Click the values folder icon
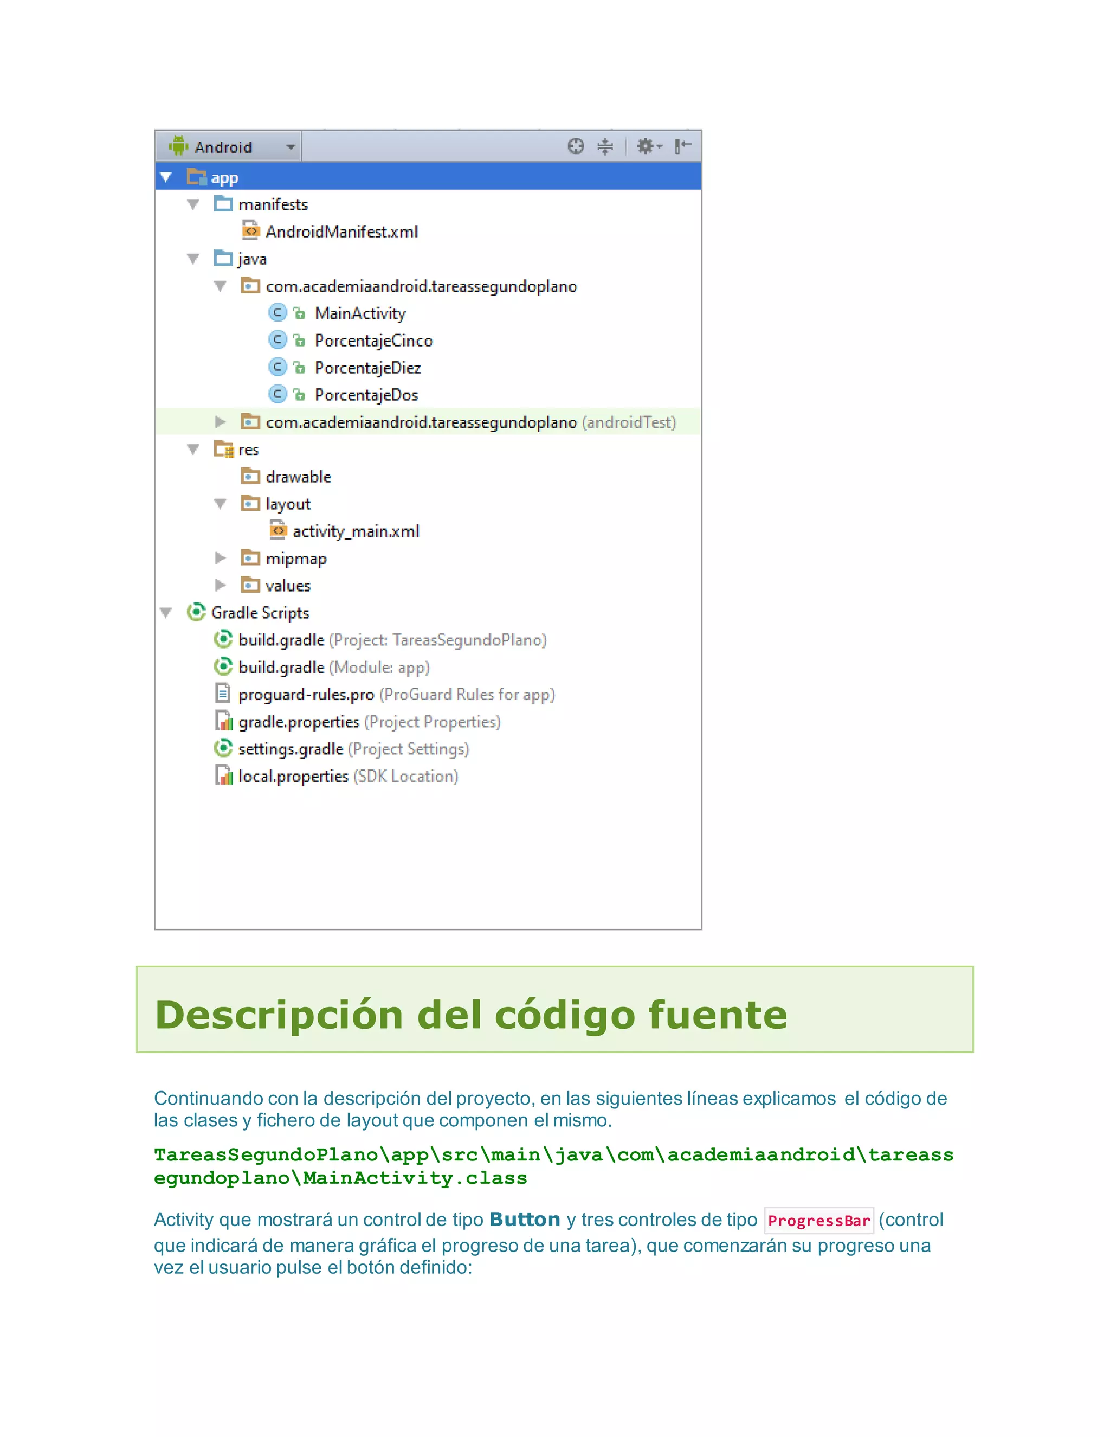Viewport: 1110px width, 1437px height. [x=250, y=584]
